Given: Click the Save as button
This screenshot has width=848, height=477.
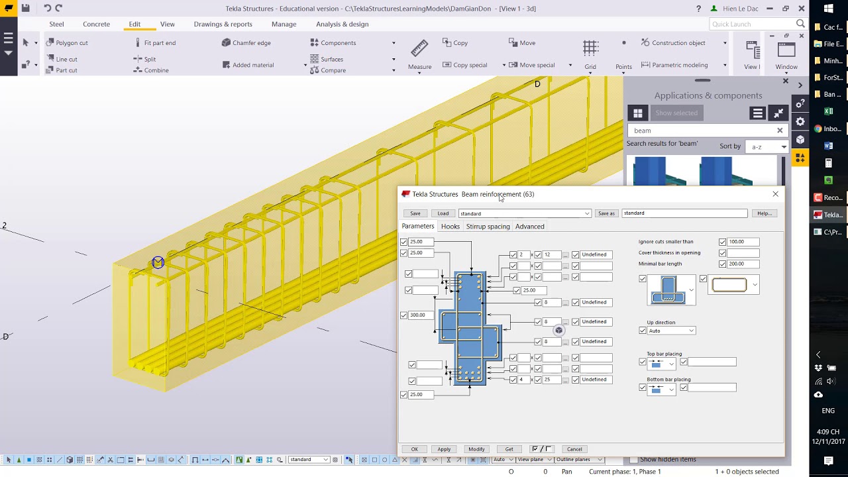Looking at the screenshot, I should click(x=606, y=213).
